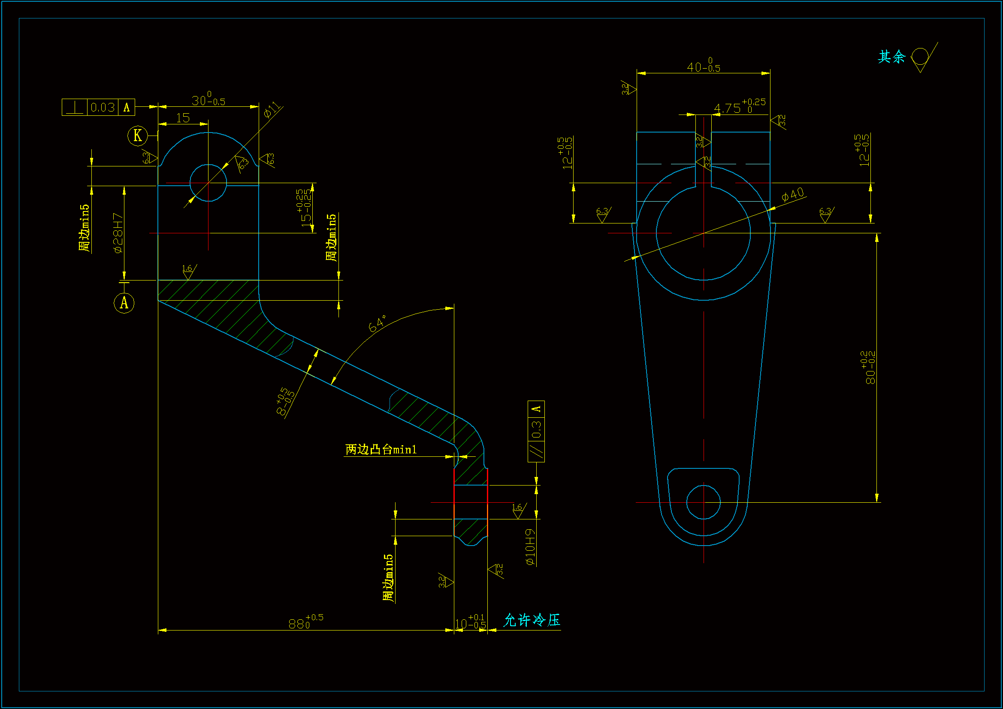Select the 其余 cyan text label
The width and height of the screenshot is (1003, 709).
click(x=891, y=57)
